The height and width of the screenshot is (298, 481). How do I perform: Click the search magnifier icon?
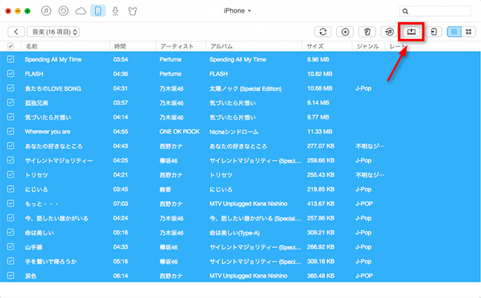point(406,11)
